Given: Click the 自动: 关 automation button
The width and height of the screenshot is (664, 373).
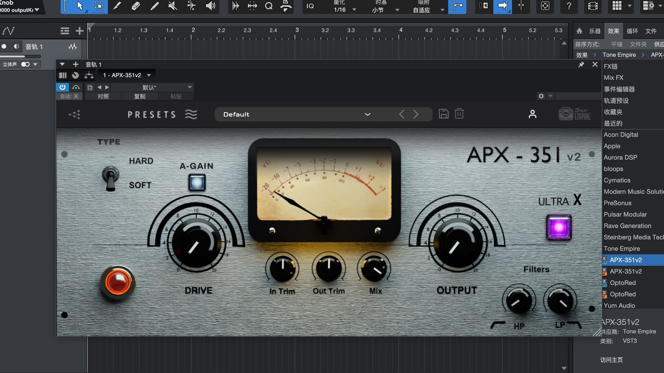Looking at the screenshot, I should tap(69, 96).
